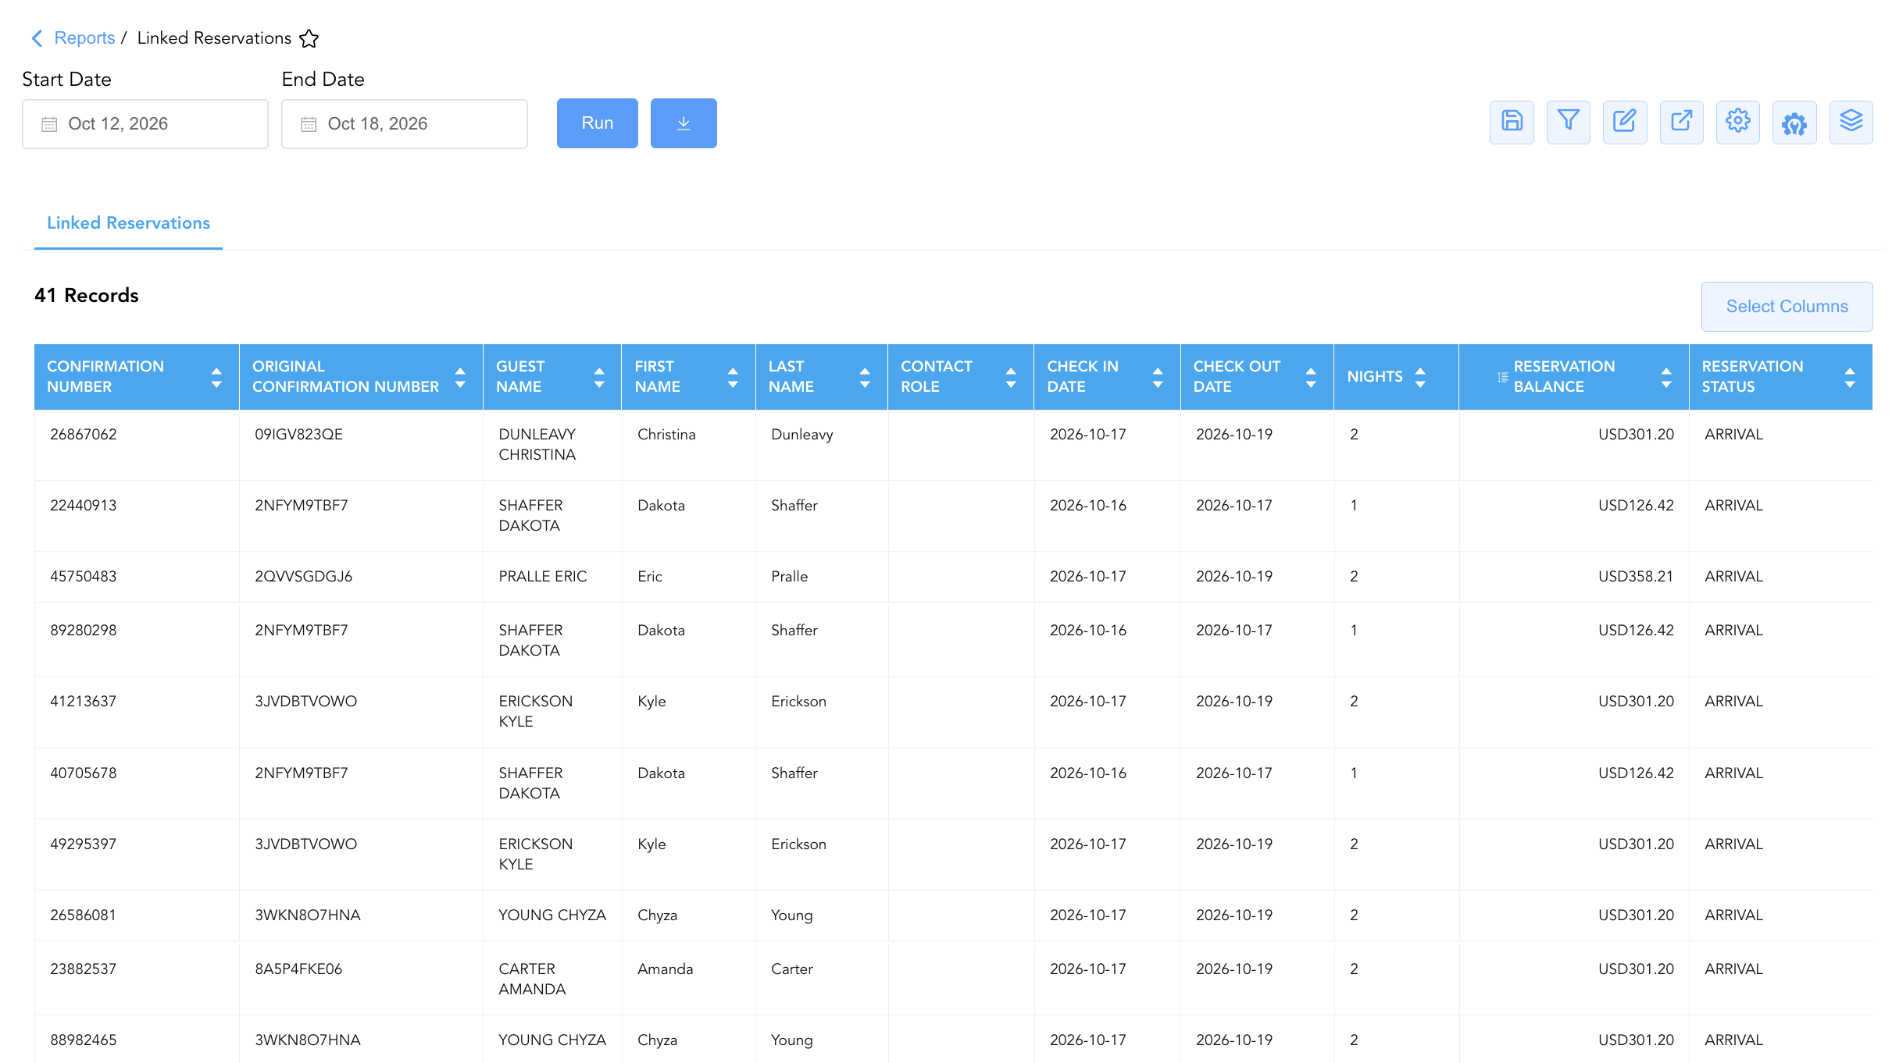This screenshot has width=1892, height=1063.
Task: Click balance USD358.21
Action: (1636, 577)
